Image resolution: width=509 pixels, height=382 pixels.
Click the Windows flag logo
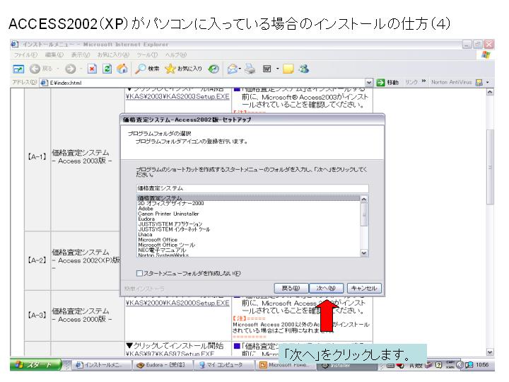[x=486, y=55]
